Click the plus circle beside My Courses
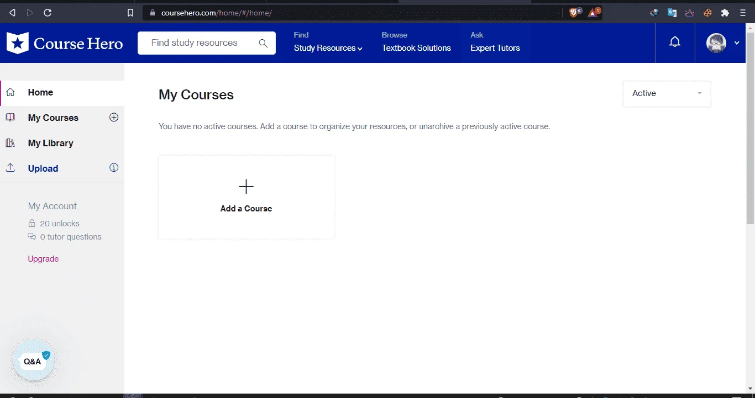 [x=114, y=117]
